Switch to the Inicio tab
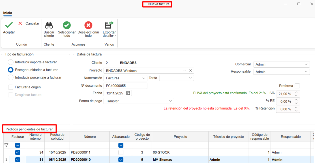315x163 pixels. [x=7, y=13]
